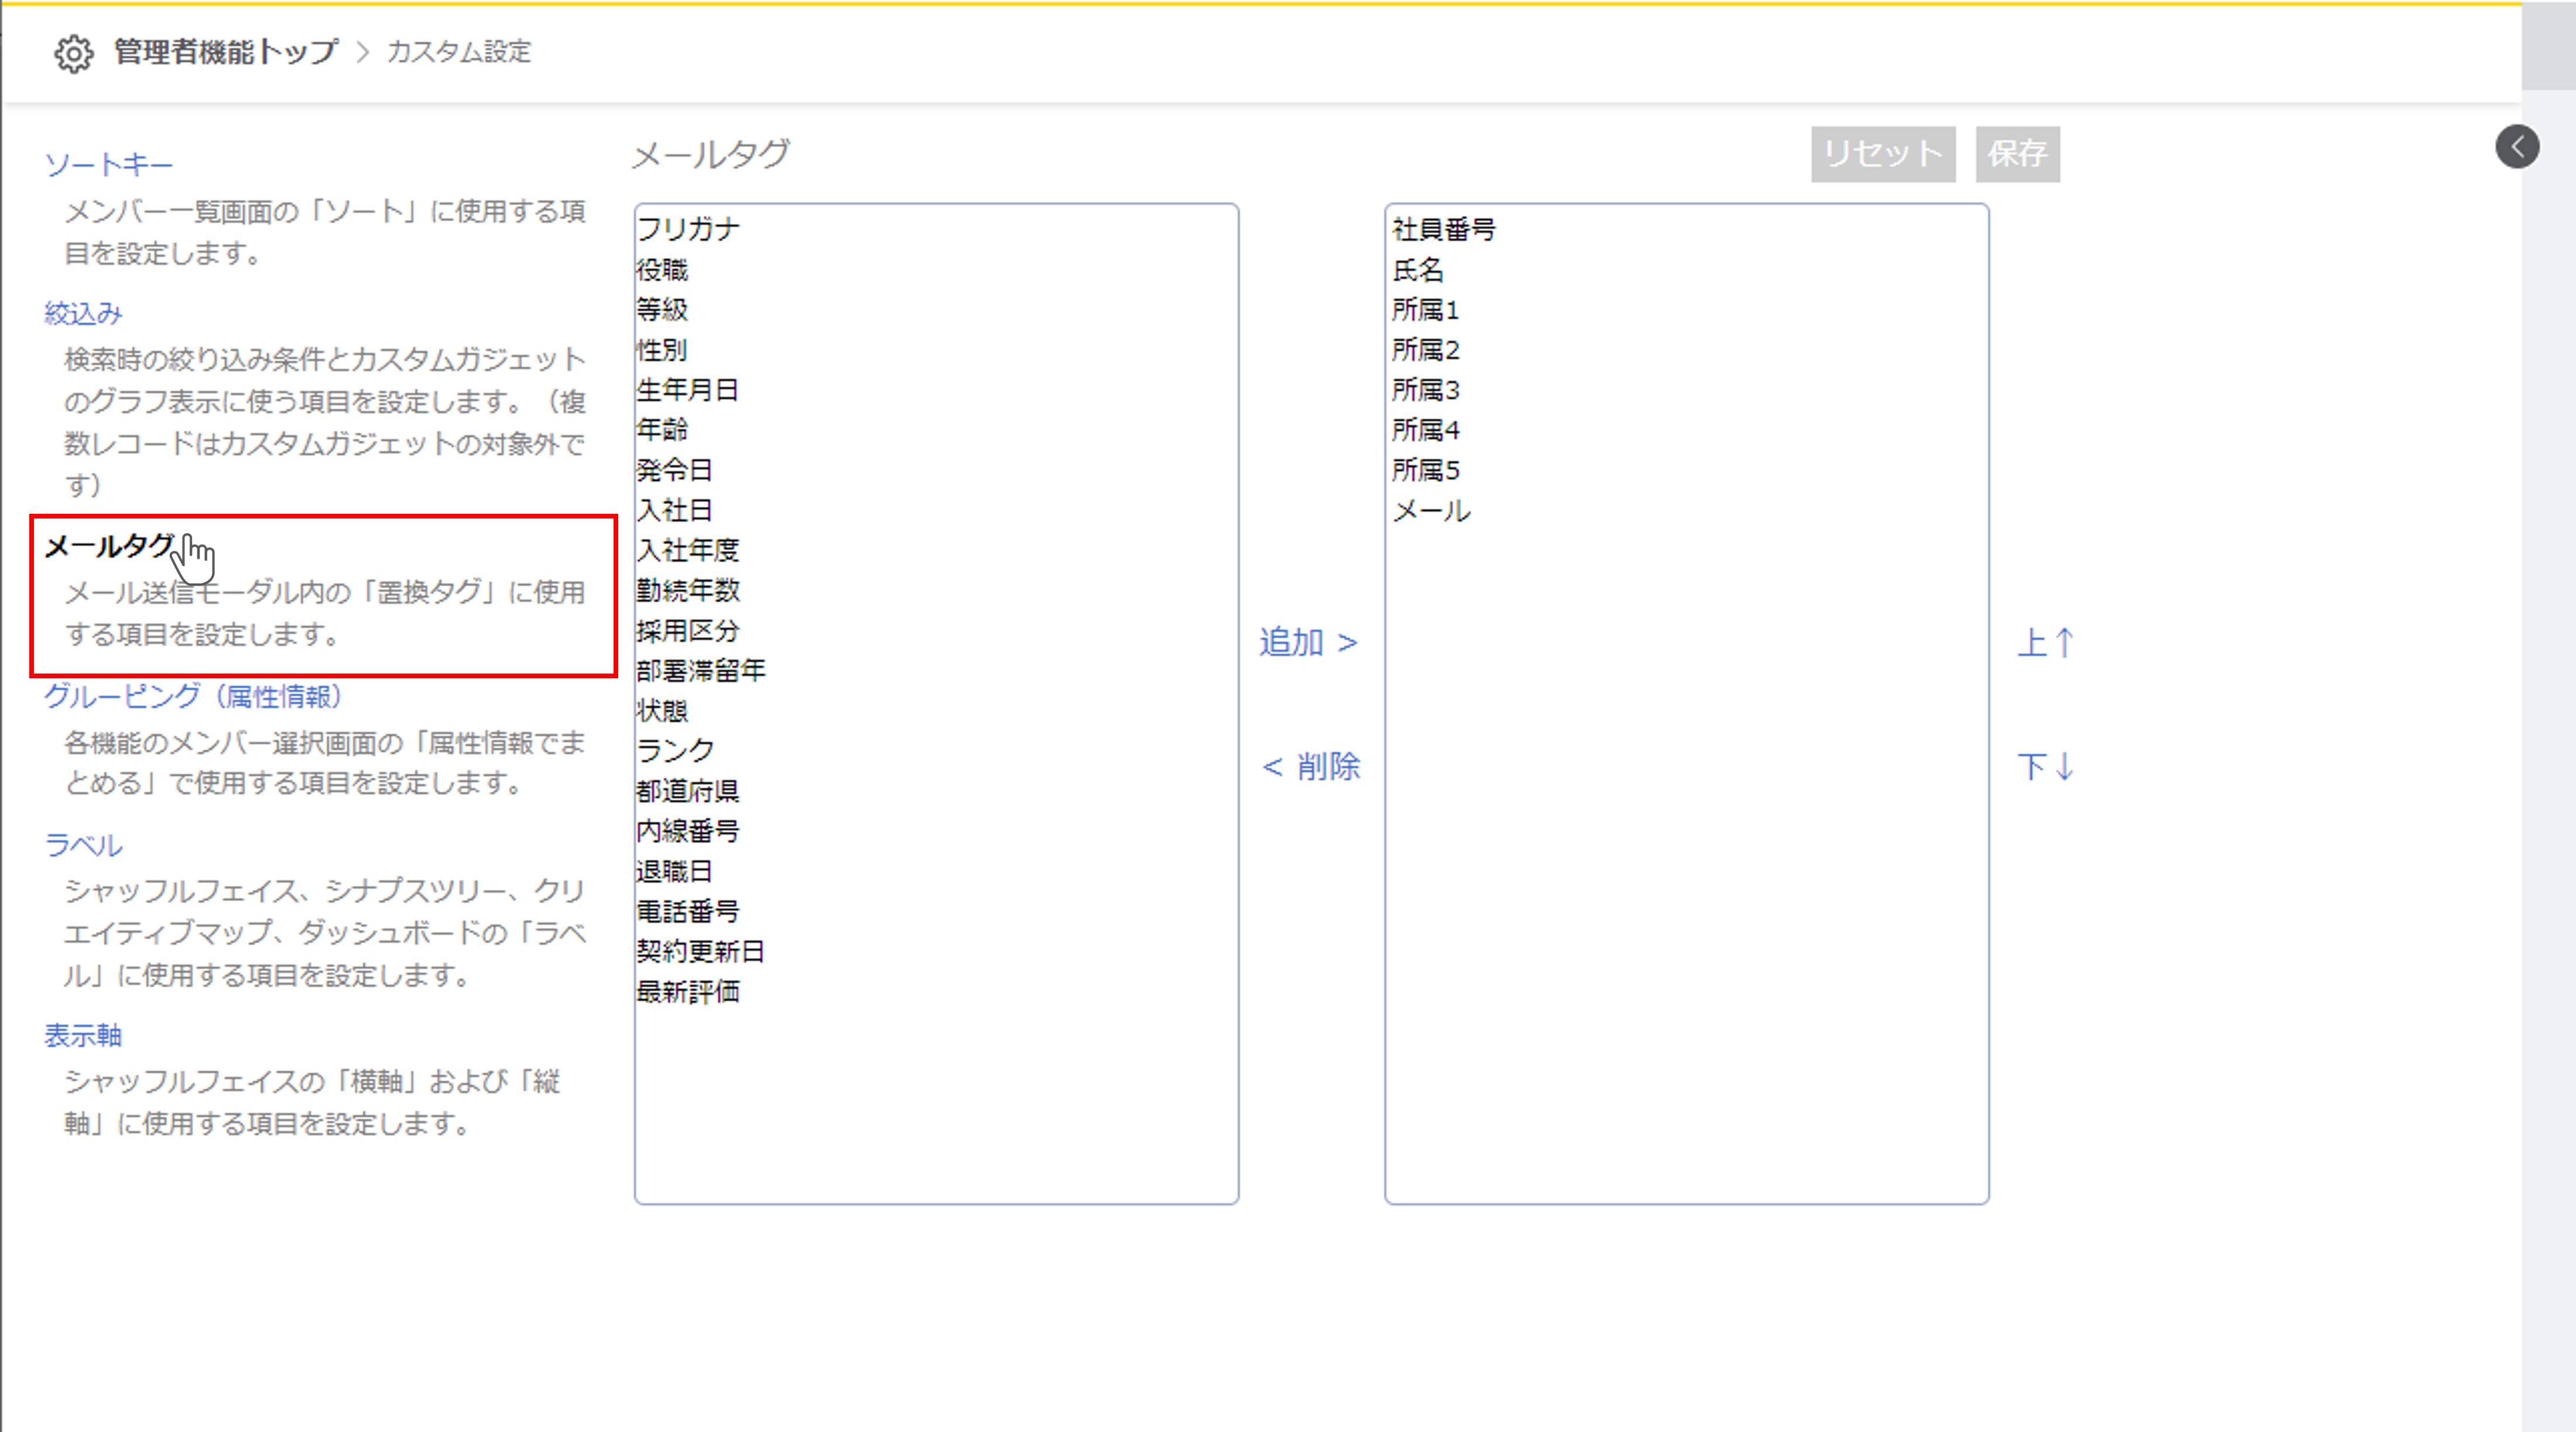Screen dimensions: 2576x1432
Task: Move the item down with 下↓
Action: [2045, 767]
